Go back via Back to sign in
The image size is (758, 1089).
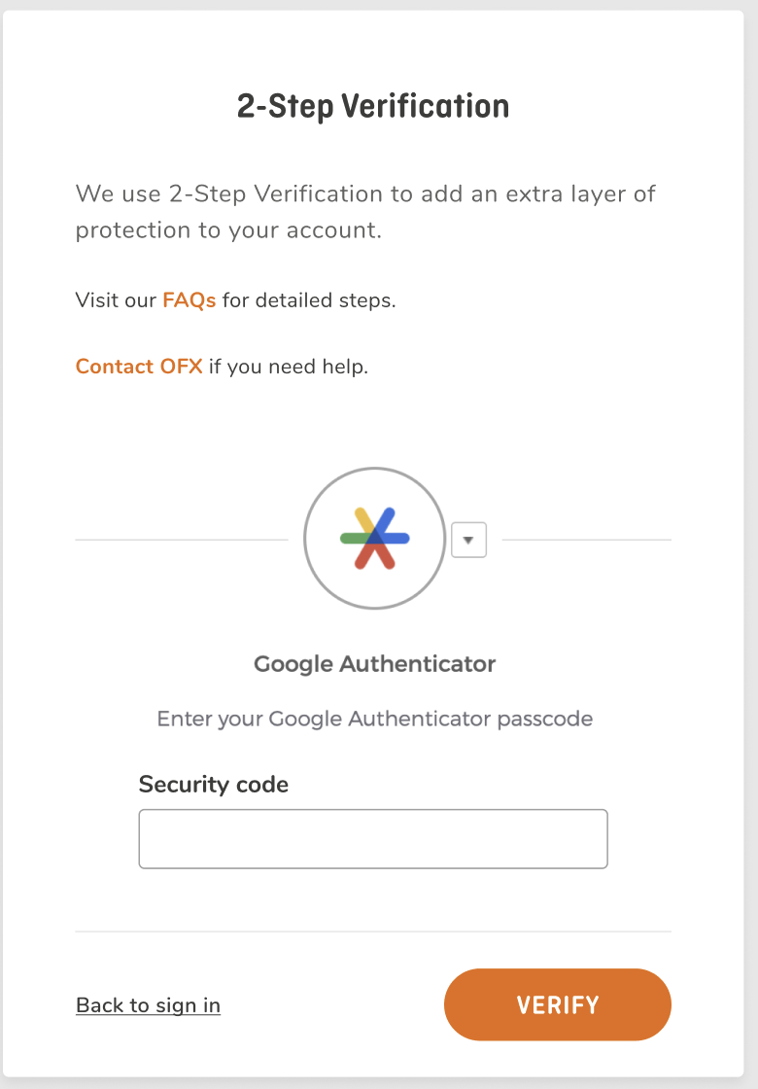tap(148, 1005)
